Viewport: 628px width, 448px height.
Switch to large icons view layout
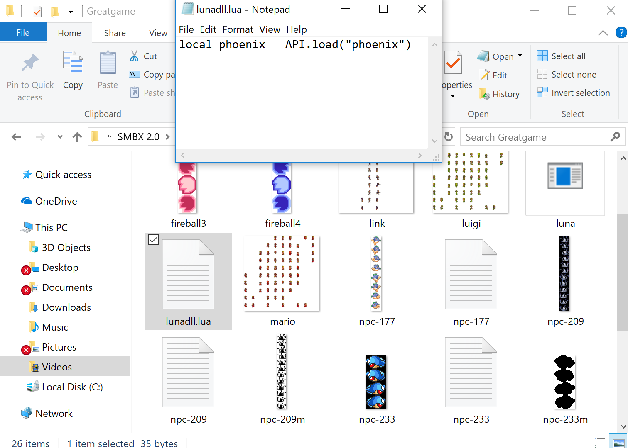pos(618,442)
